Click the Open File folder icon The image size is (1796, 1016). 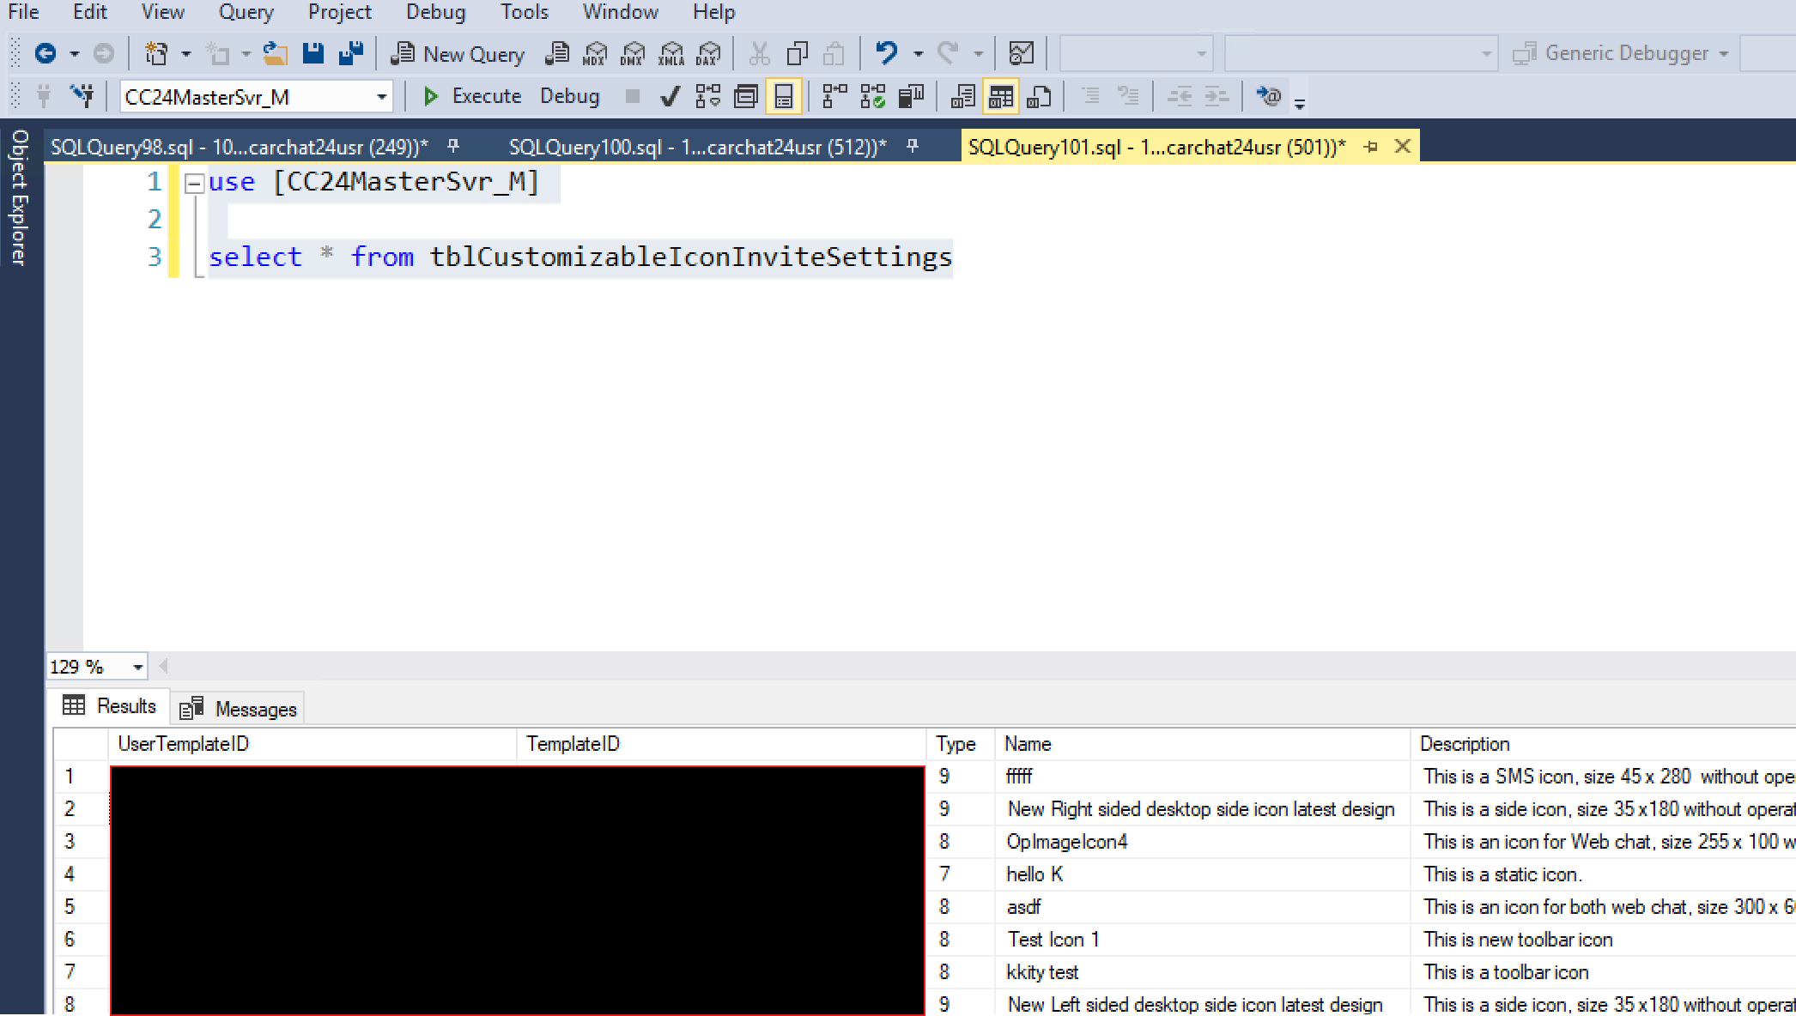(275, 53)
